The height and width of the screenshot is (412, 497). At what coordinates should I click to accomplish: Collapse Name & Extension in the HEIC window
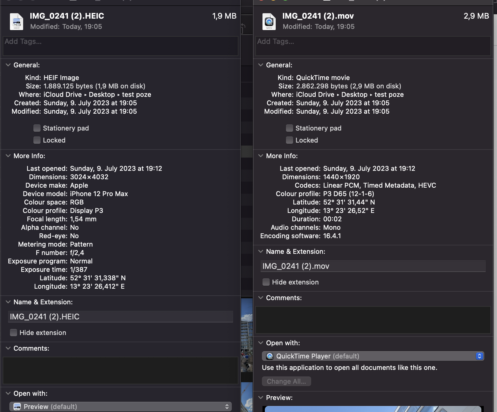tap(8, 302)
